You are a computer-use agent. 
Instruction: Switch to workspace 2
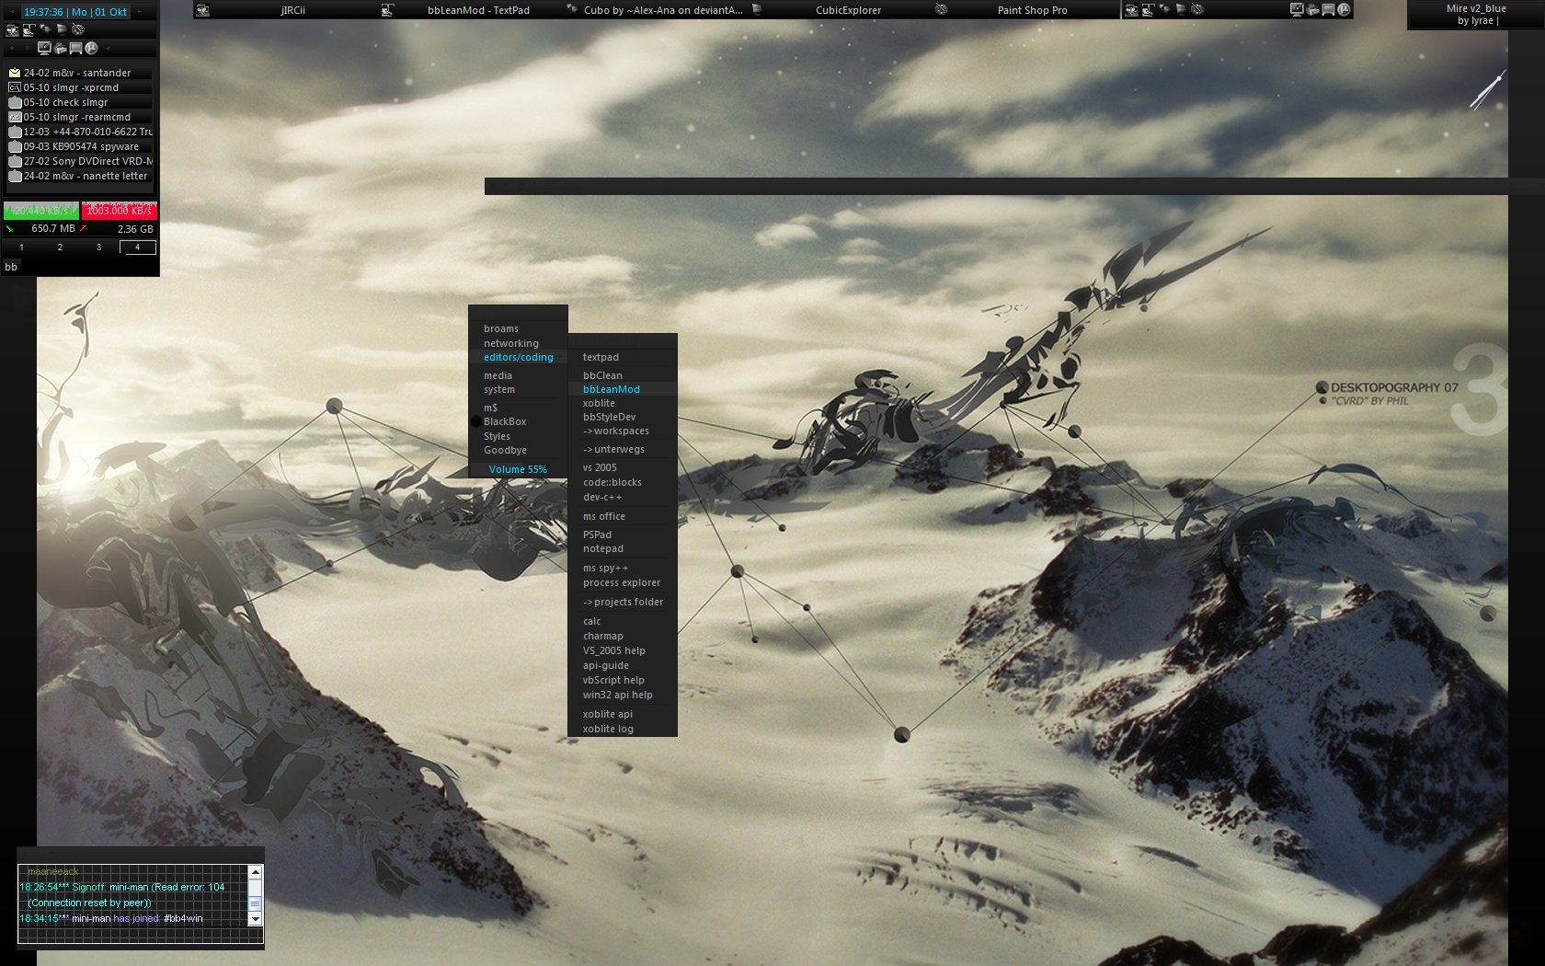tap(60, 247)
